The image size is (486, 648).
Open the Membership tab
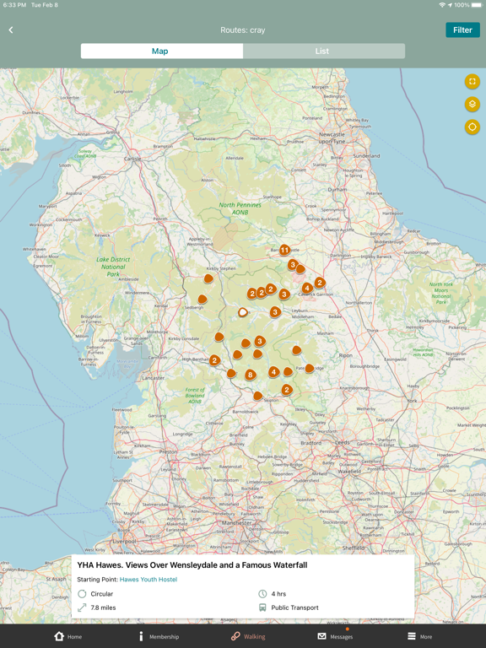tap(159, 636)
